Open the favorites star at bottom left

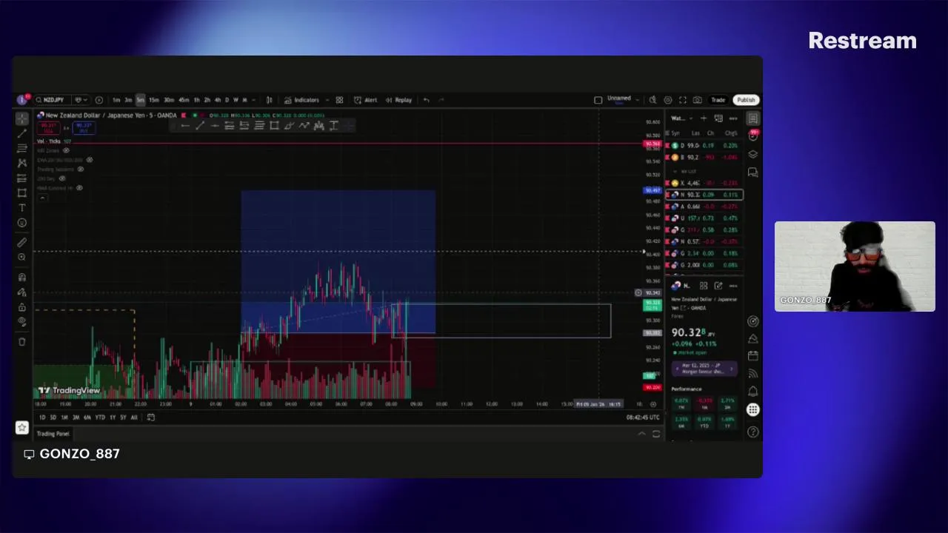click(21, 428)
